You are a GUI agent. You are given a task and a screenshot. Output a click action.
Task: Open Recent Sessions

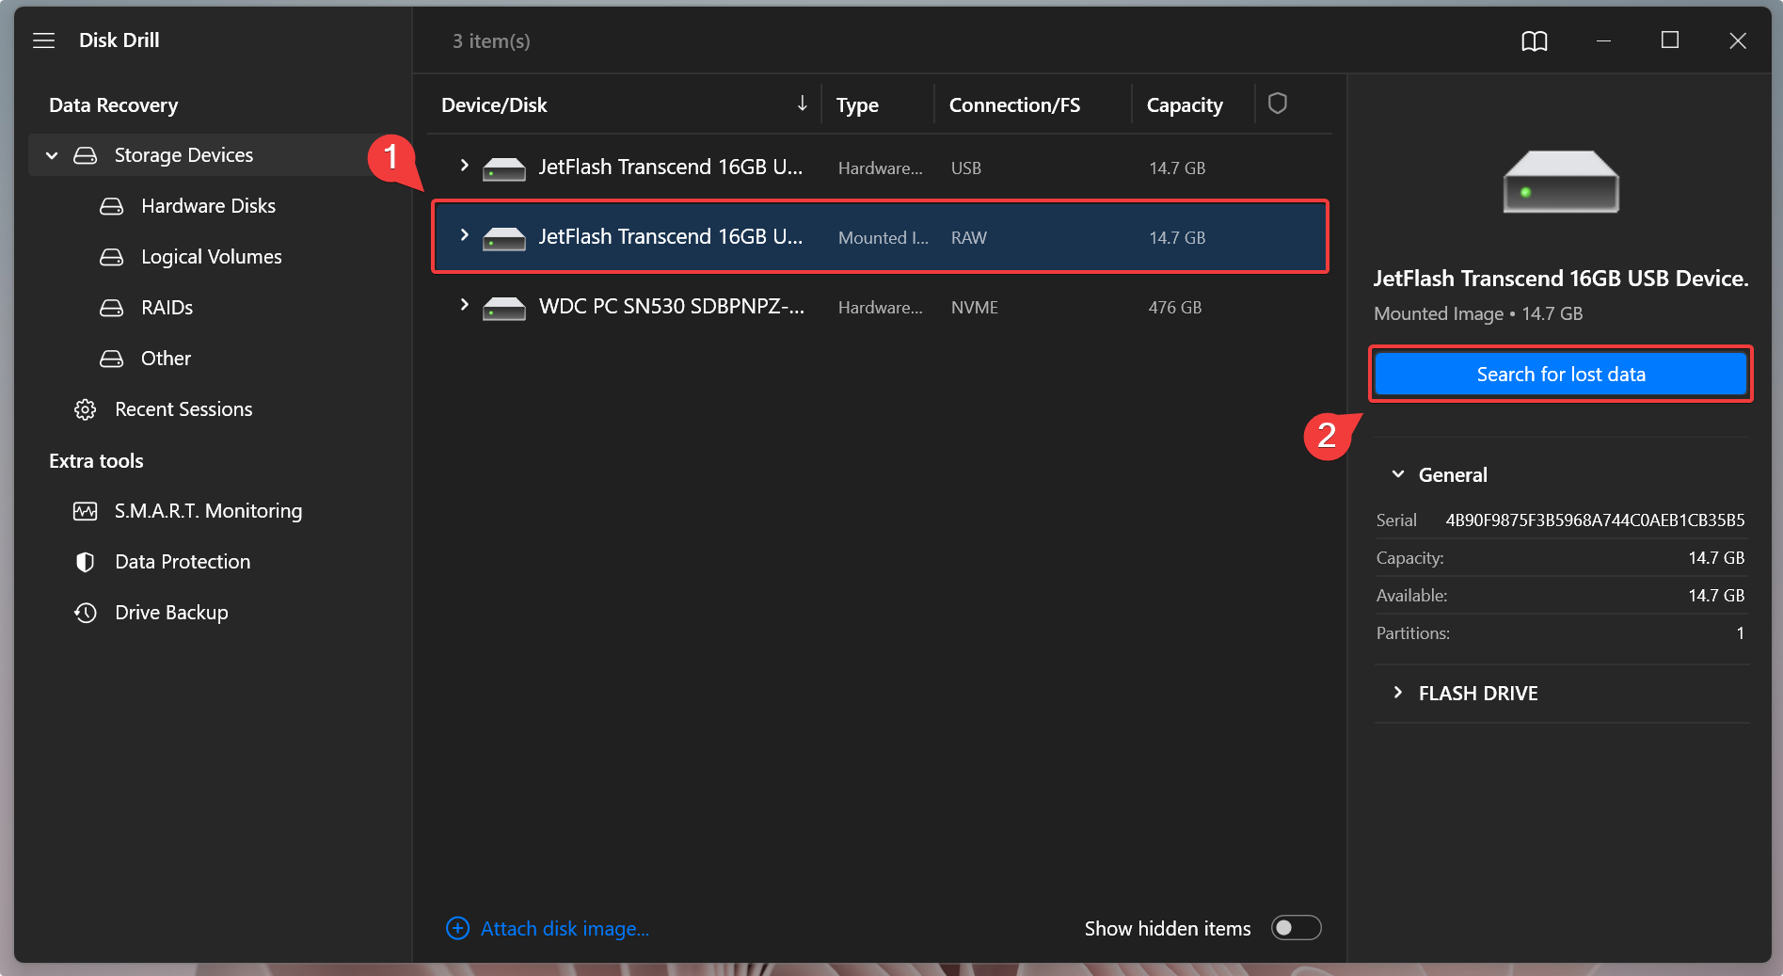coord(183,409)
